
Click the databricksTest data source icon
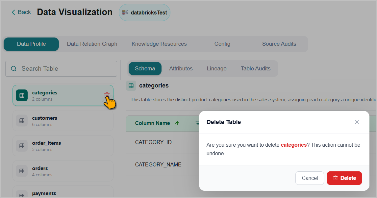(x=125, y=12)
